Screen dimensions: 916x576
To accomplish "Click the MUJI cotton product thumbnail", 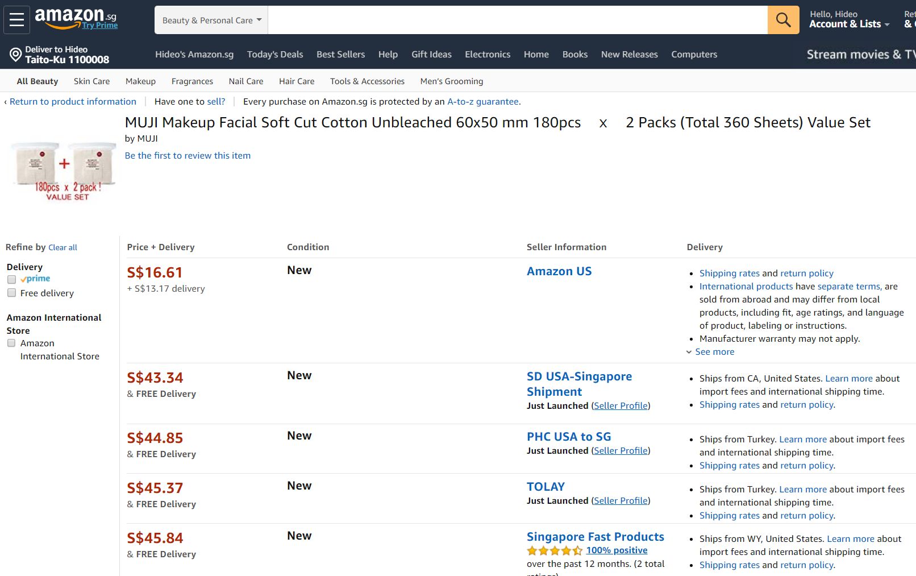I will point(65,171).
